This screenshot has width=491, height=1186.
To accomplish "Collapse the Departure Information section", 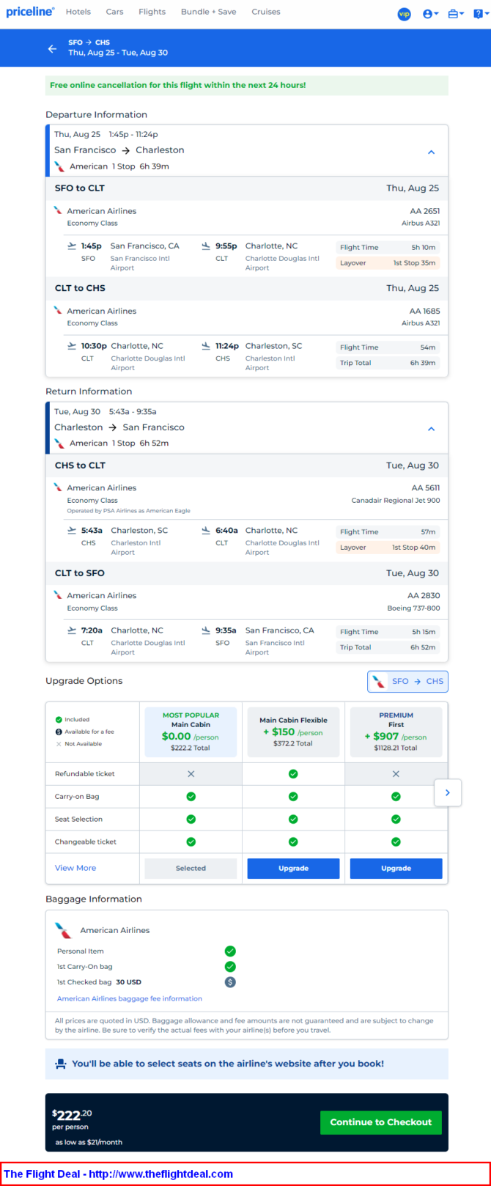I will [x=431, y=152].
